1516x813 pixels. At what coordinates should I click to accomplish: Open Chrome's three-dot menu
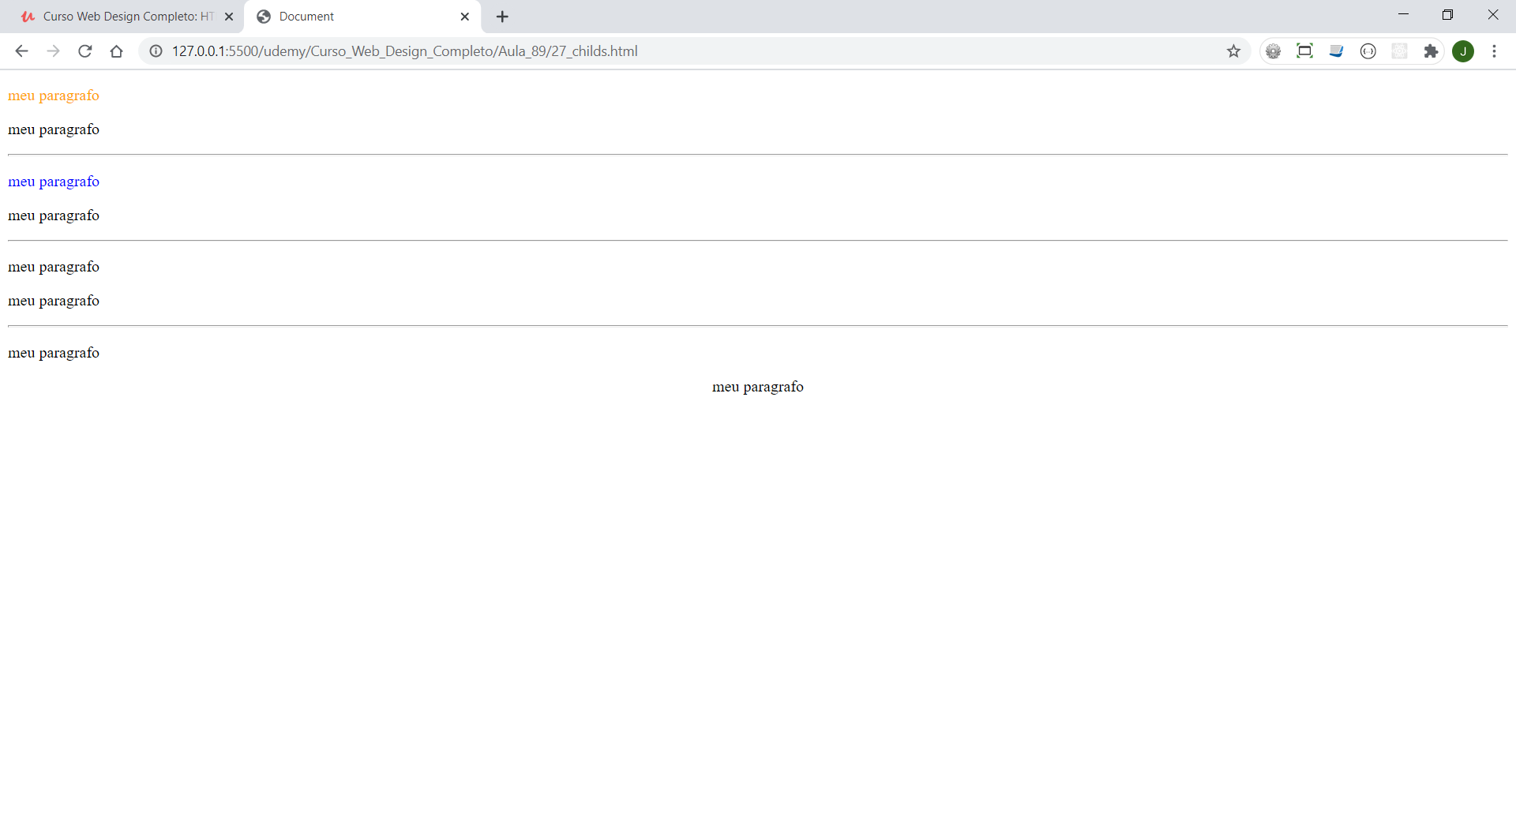tap(1494, 51)
